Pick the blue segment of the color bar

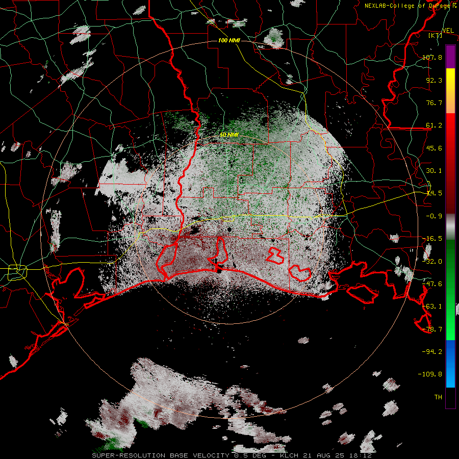[450, 364]
